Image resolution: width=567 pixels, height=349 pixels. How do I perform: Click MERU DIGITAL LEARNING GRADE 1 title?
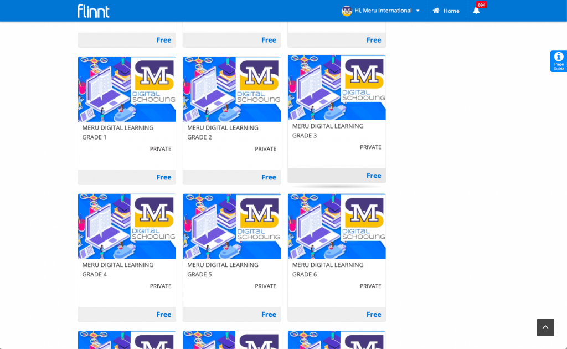click(117, 132)
